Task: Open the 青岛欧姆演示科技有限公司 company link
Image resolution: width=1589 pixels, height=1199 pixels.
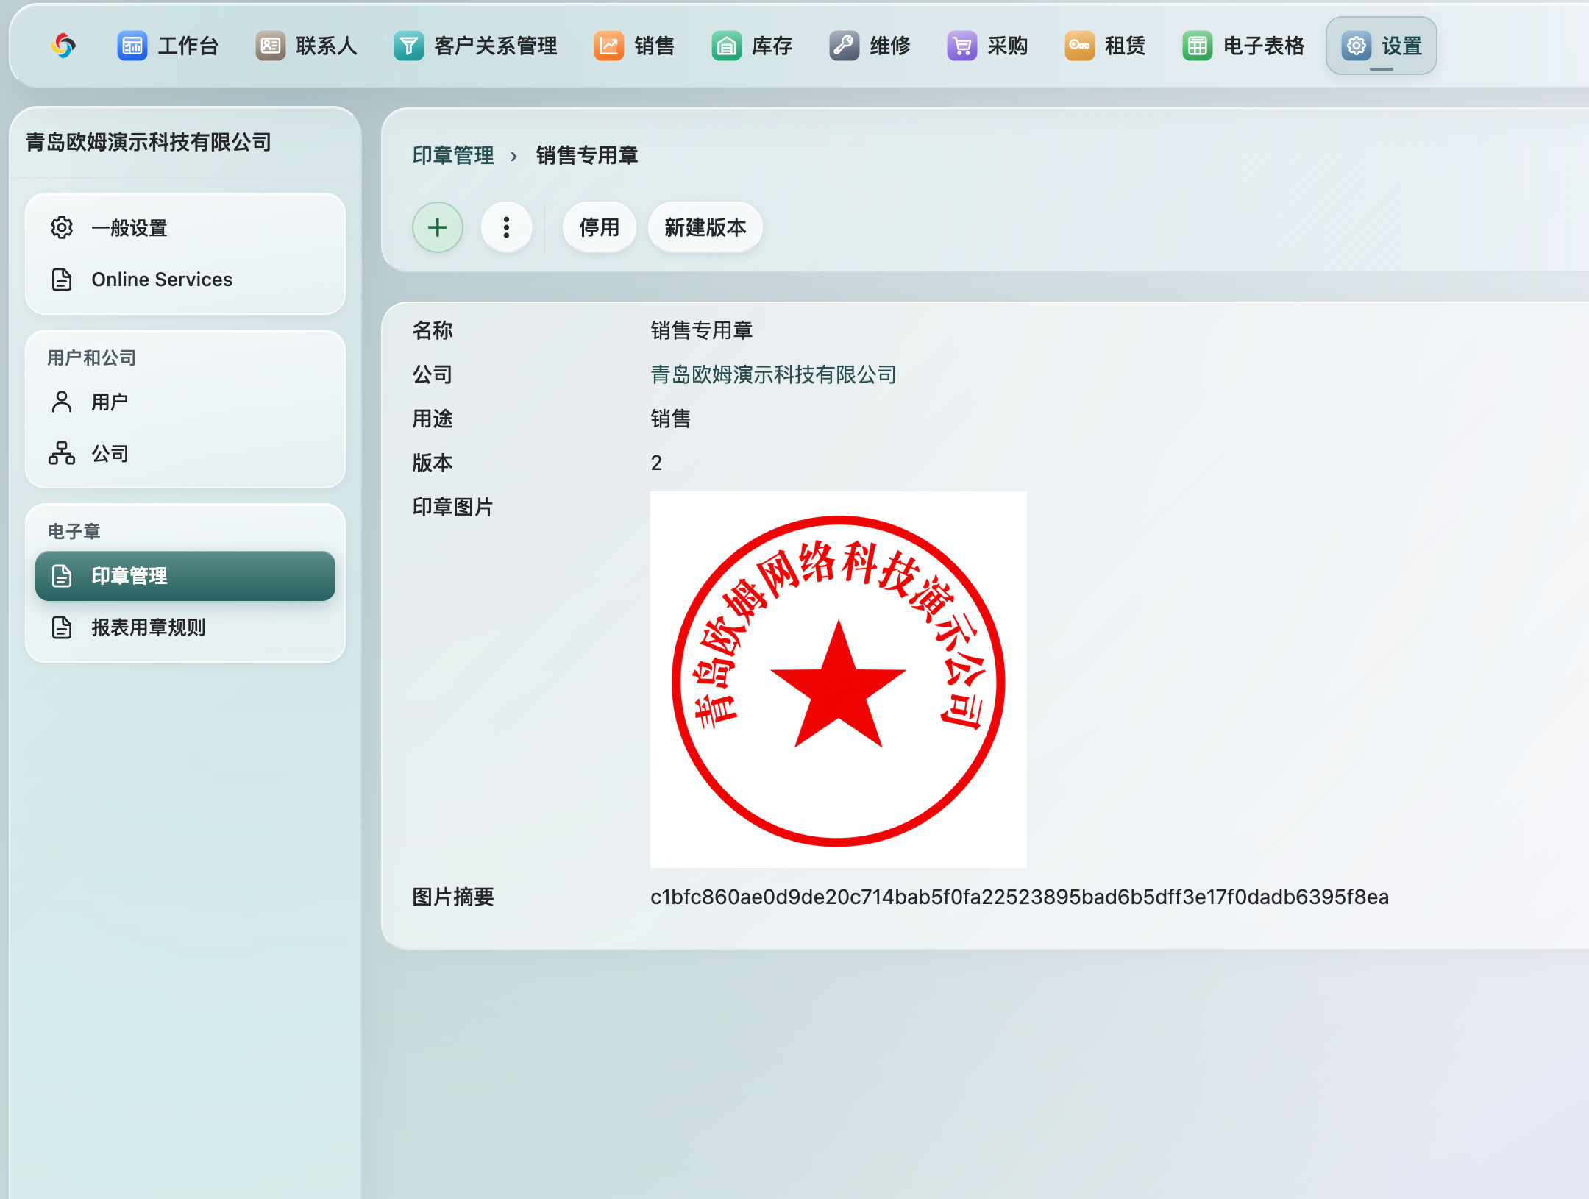Action: click(x=773, y=374)
